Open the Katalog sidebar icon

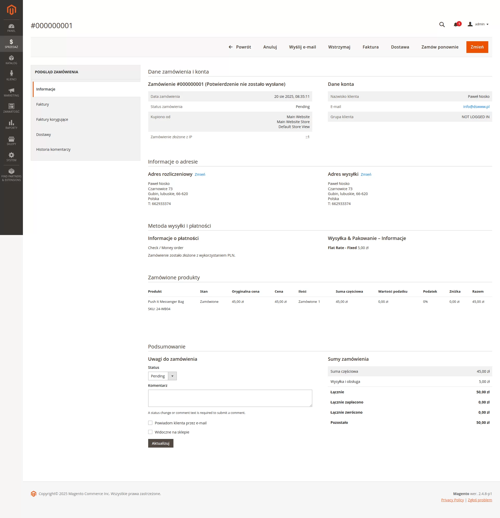pyautogui.click(x=11, y=60)
